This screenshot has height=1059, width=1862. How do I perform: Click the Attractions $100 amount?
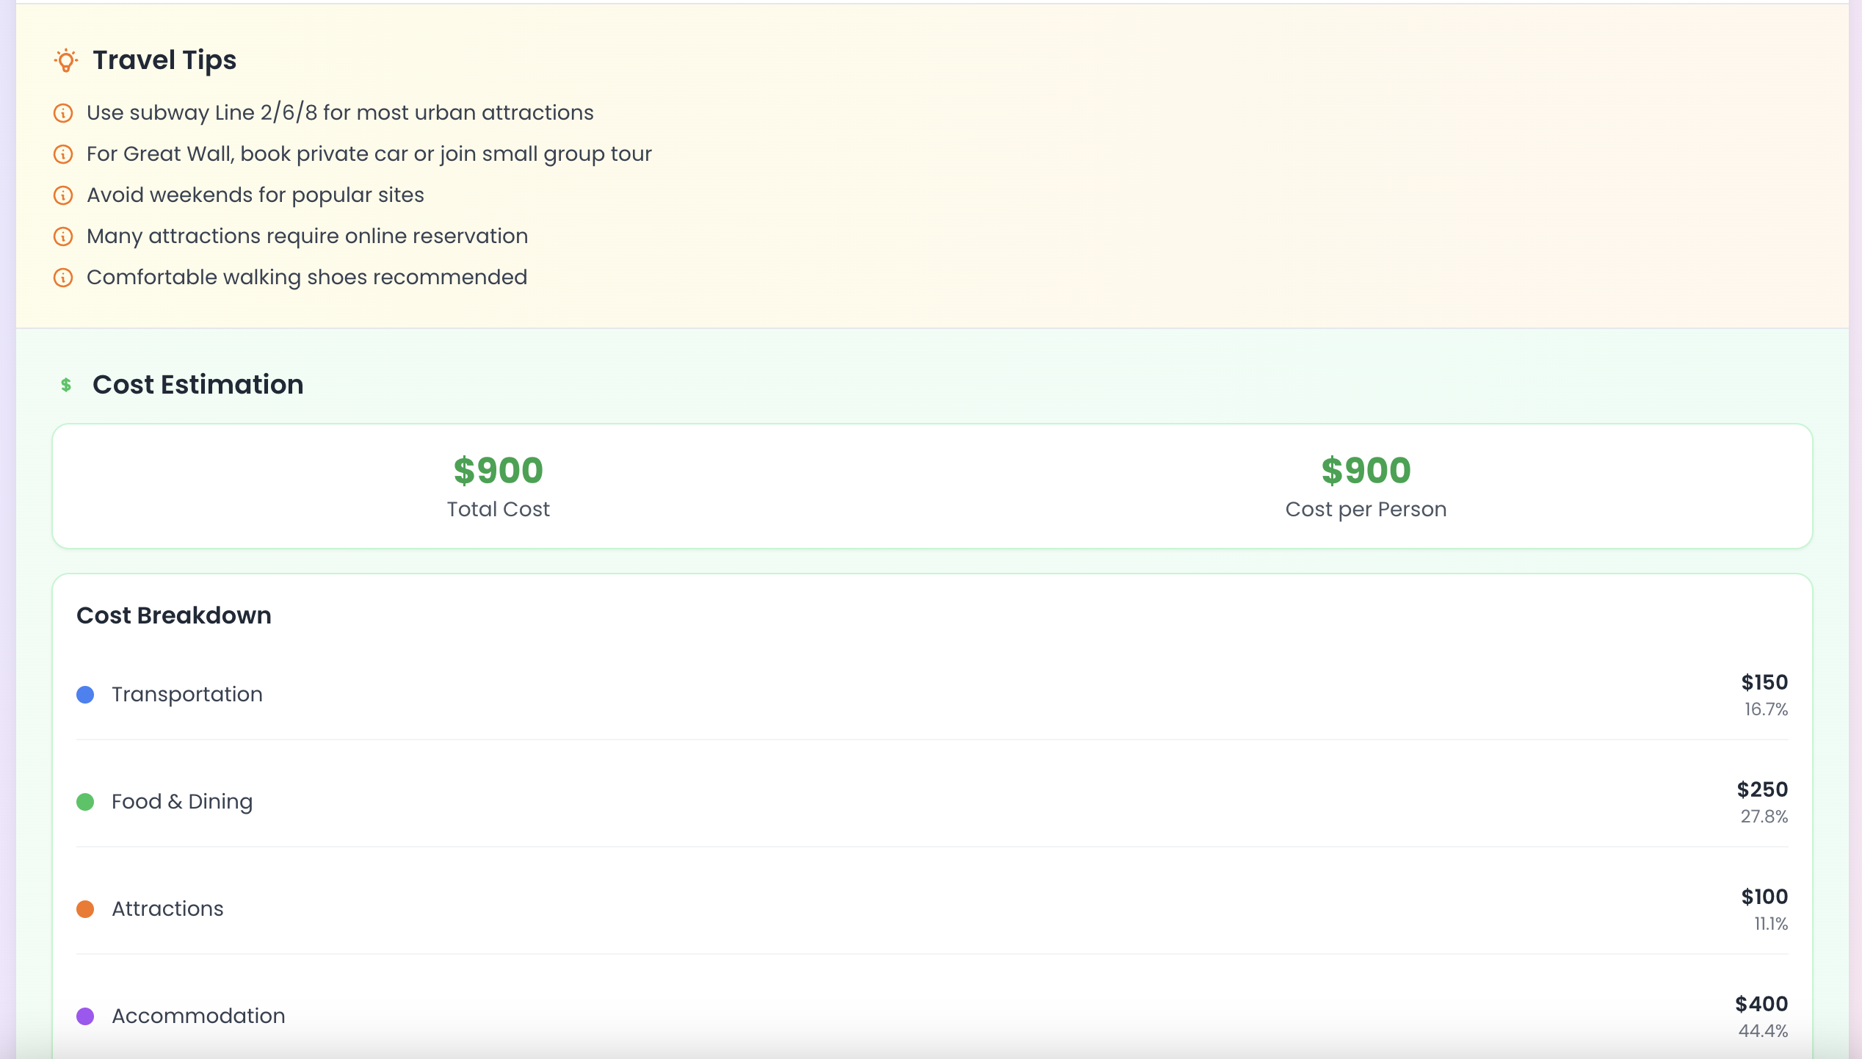[x=1764, y=897]
